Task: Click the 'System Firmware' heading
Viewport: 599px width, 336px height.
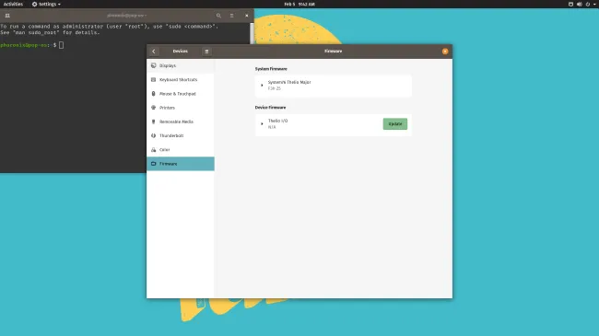Action: click(x=271, y=69)
